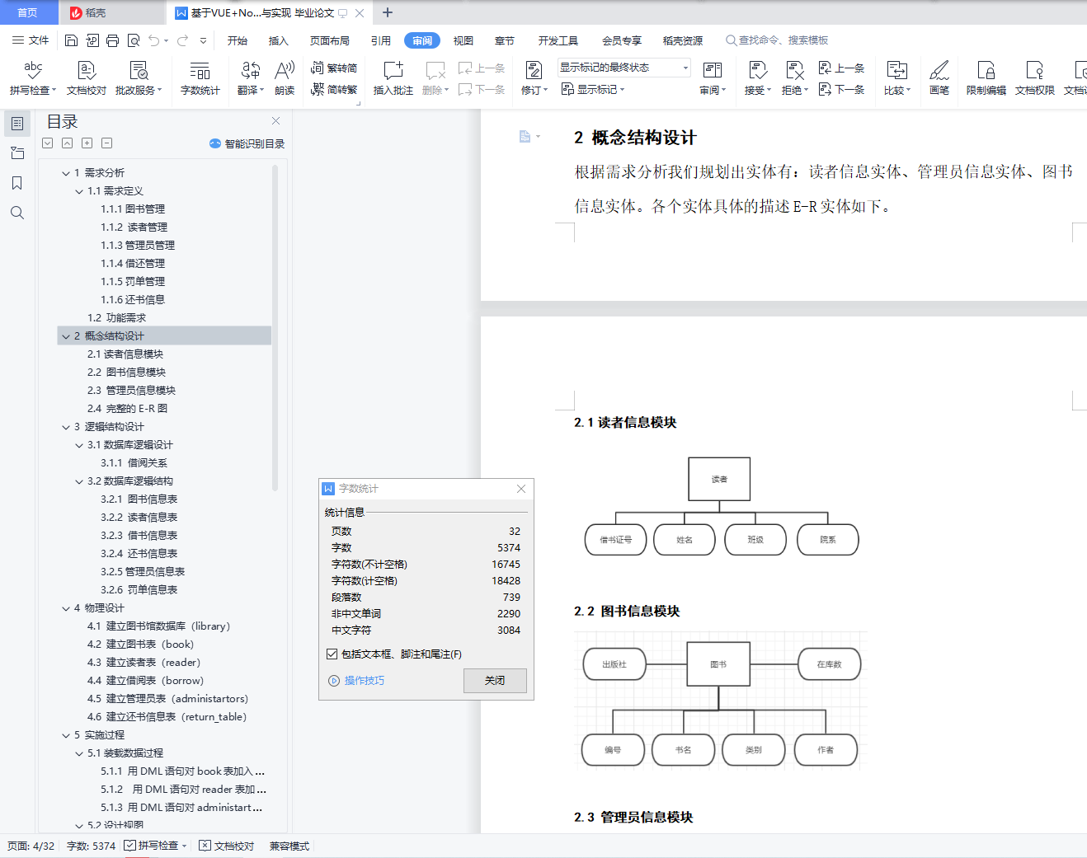Open the 章节 ribbon tab

505,40
